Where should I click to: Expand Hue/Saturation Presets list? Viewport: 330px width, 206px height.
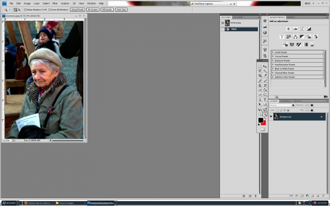273,64
